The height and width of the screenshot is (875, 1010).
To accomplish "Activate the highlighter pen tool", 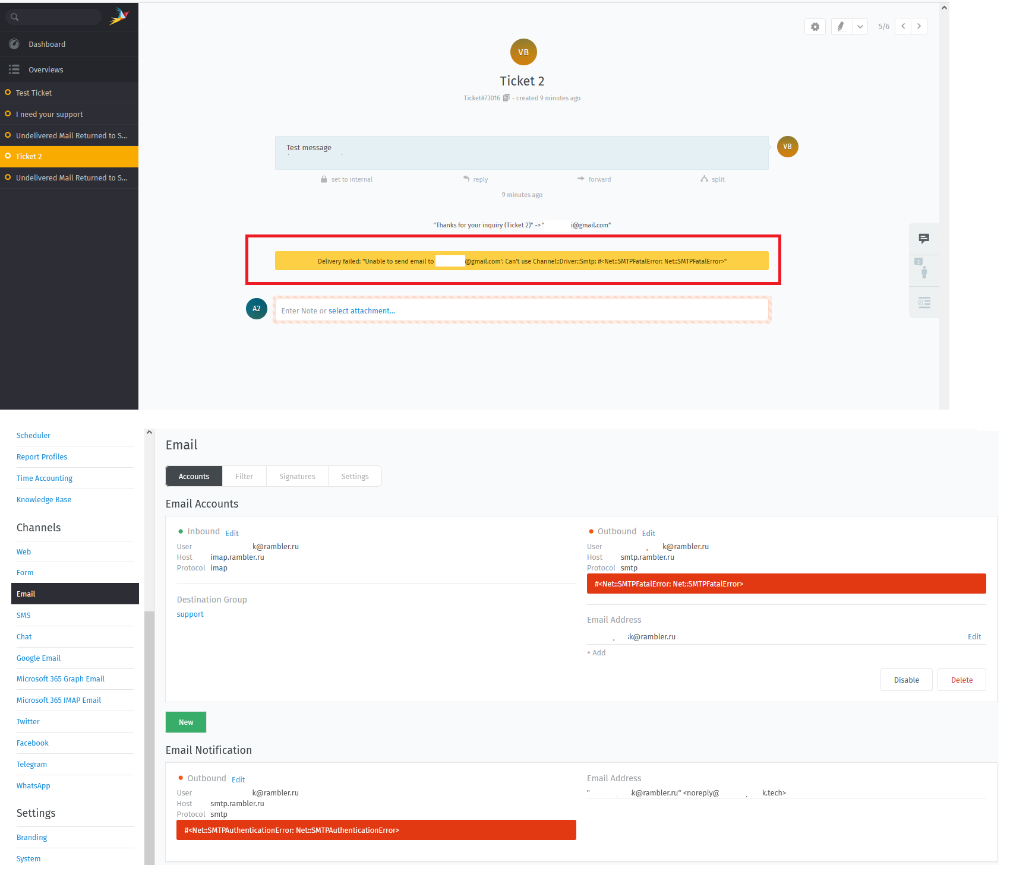I will 841,27.
